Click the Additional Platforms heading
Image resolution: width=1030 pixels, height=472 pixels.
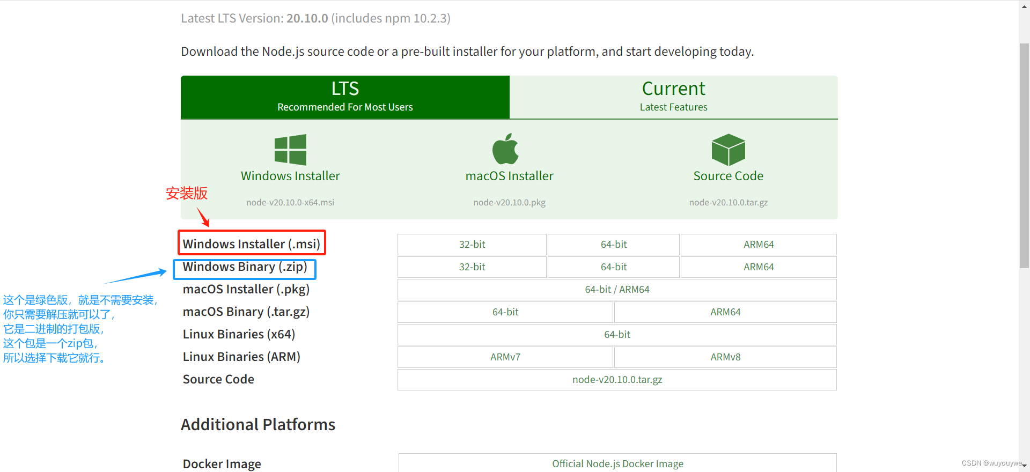[258, 425]
